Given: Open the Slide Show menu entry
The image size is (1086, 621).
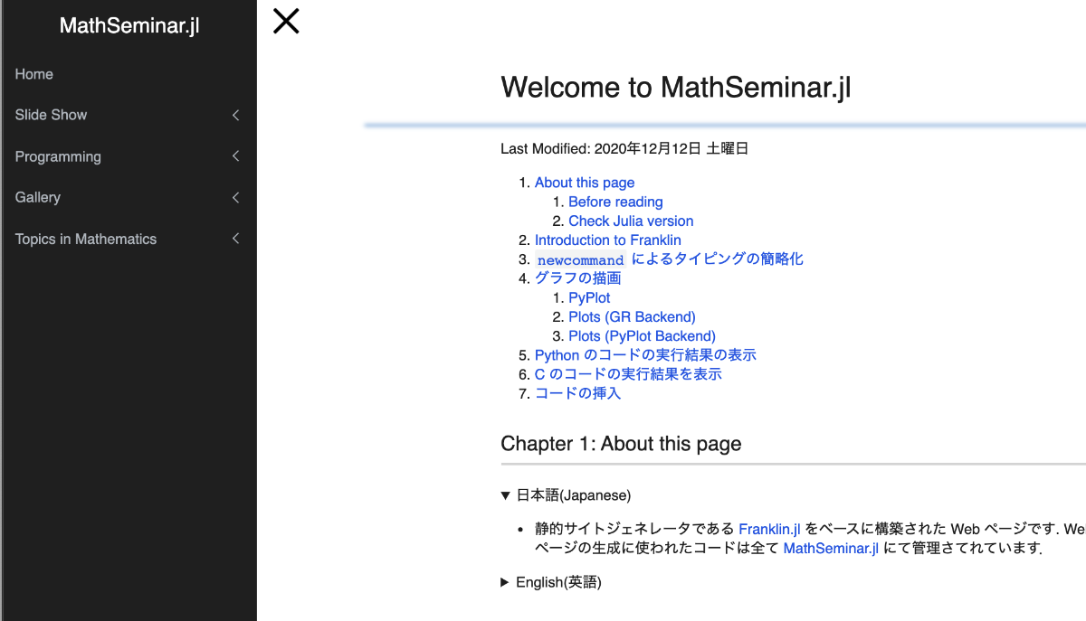Looking at the screenshot, I should click(52, 115).
